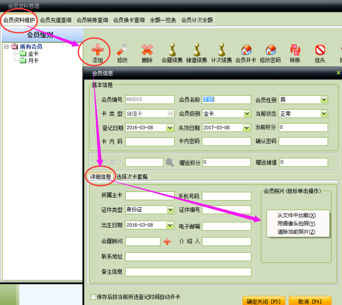Switch to 会员转账查询 tab

(x=92, y=20)
